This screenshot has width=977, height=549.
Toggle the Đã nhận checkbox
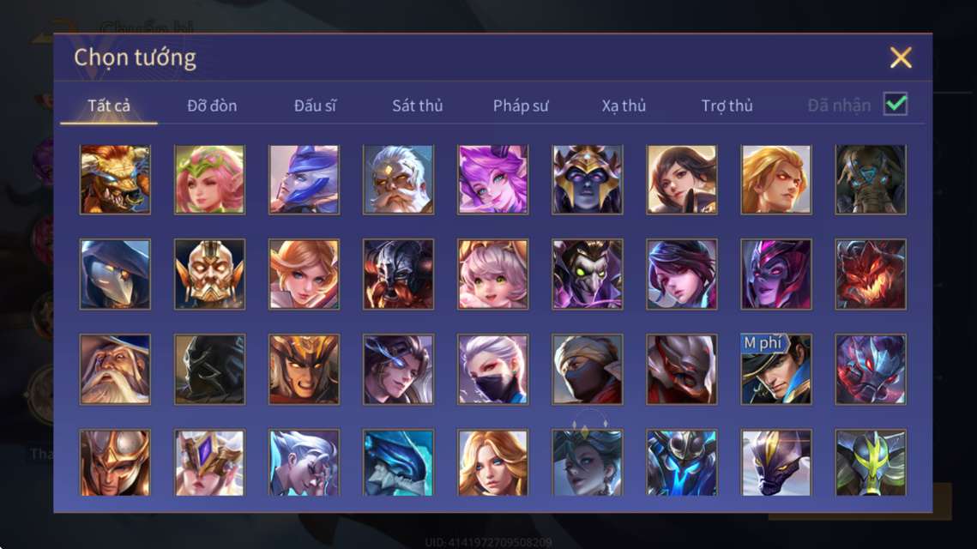tap(896, 104)
